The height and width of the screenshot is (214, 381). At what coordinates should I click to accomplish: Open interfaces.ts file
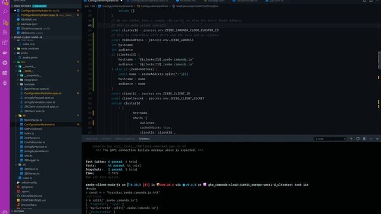(x=32, y=138)
